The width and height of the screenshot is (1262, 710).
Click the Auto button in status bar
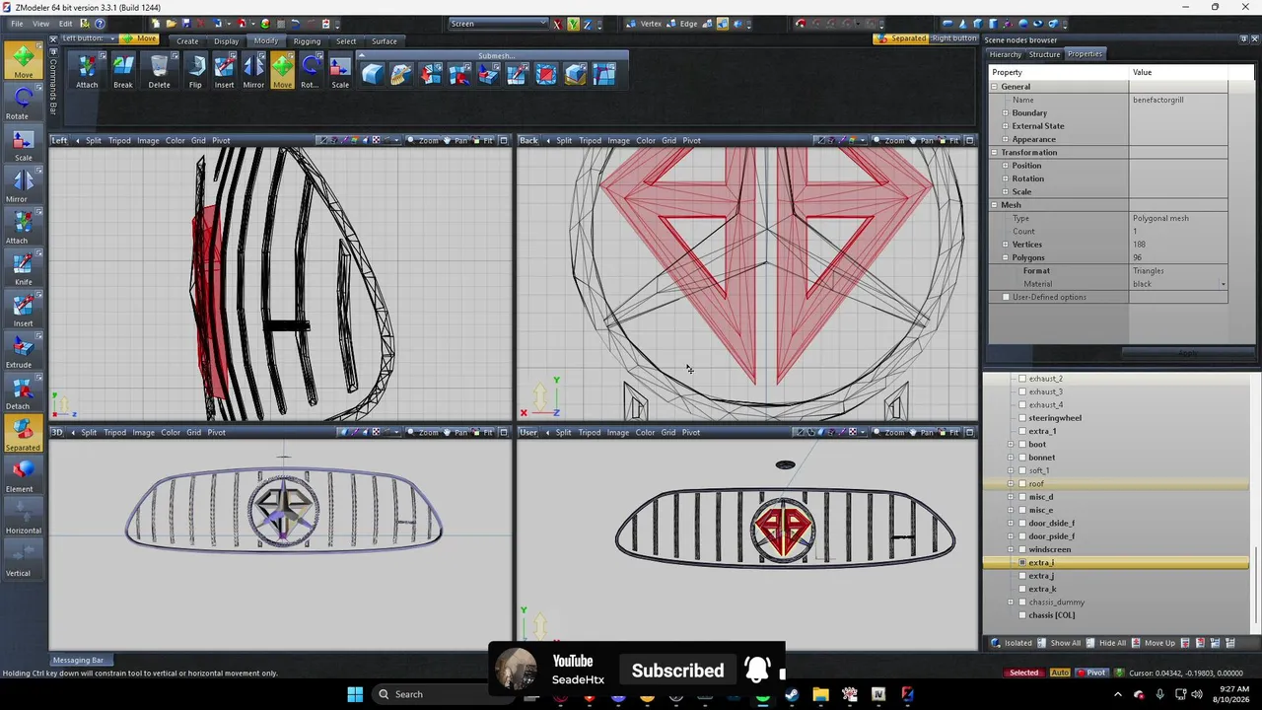pos(1059,673)
